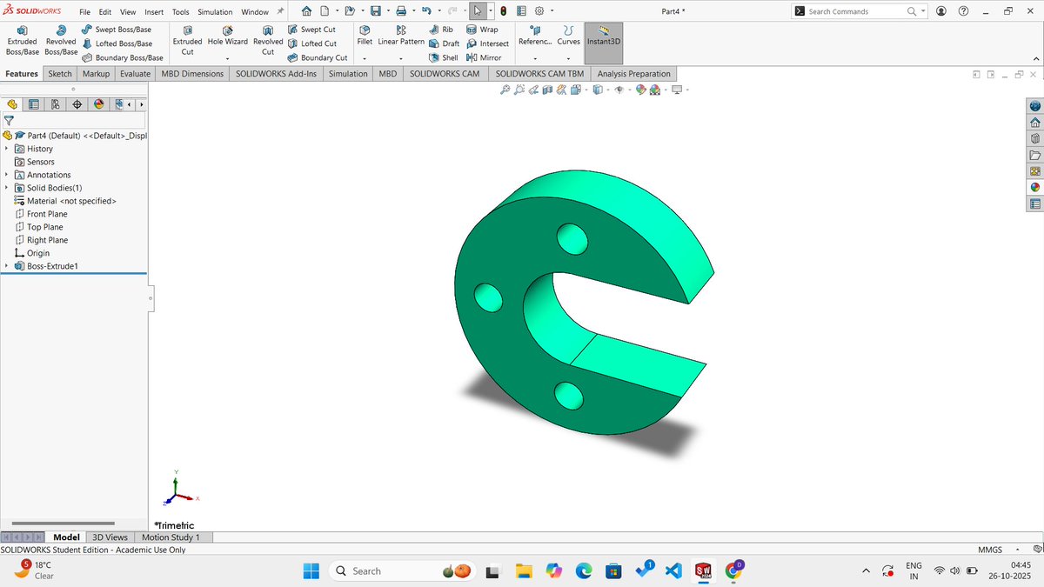The height and width of the screenshot is (587, 1044).
Task: Open the ConfigurationManager tab icon
Action: 56,104
